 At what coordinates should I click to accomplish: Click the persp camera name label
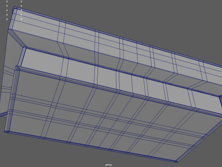pos(109,165)
